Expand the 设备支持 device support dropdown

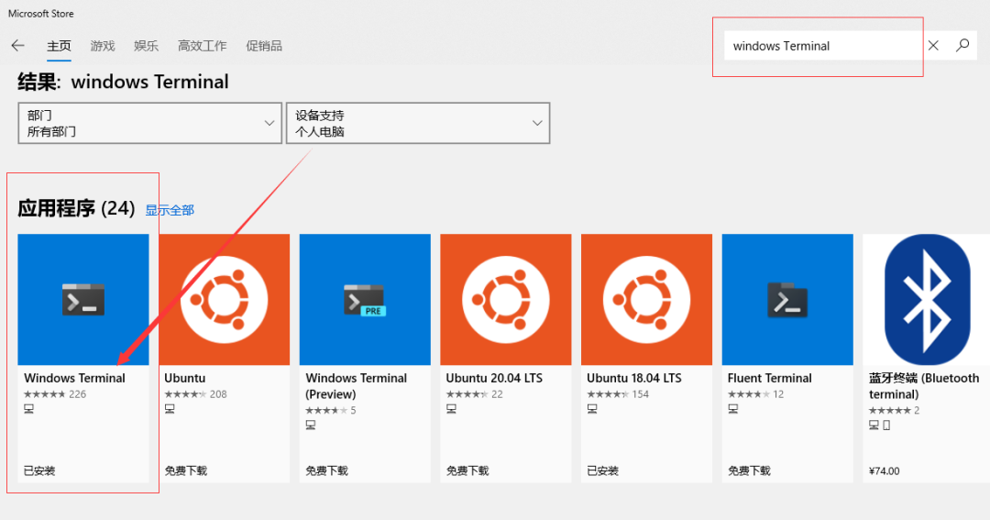point(418,123)
